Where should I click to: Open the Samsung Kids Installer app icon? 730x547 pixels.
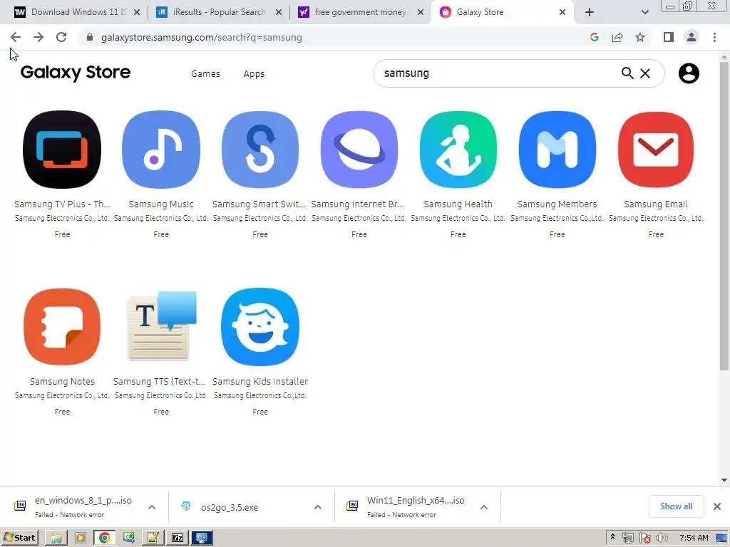point(259,326)
